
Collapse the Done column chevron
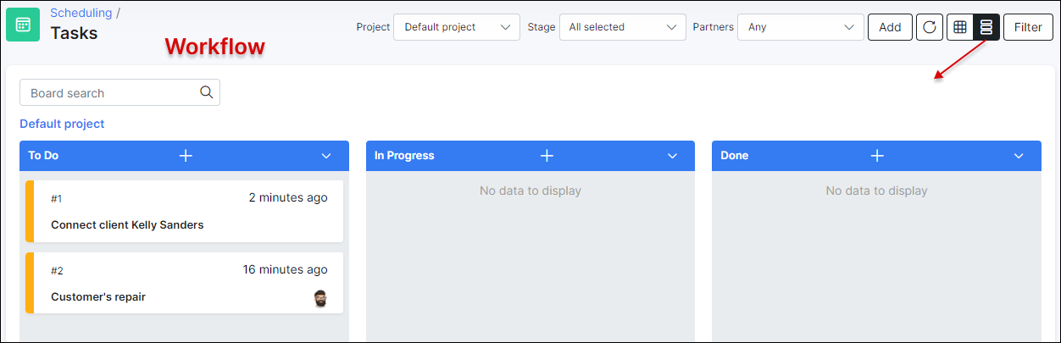tap(1019, 156)
